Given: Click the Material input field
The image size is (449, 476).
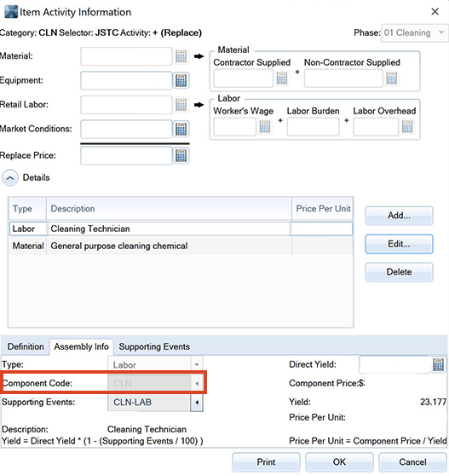Looking at the screenshot, I should click(x=126, y=56).
